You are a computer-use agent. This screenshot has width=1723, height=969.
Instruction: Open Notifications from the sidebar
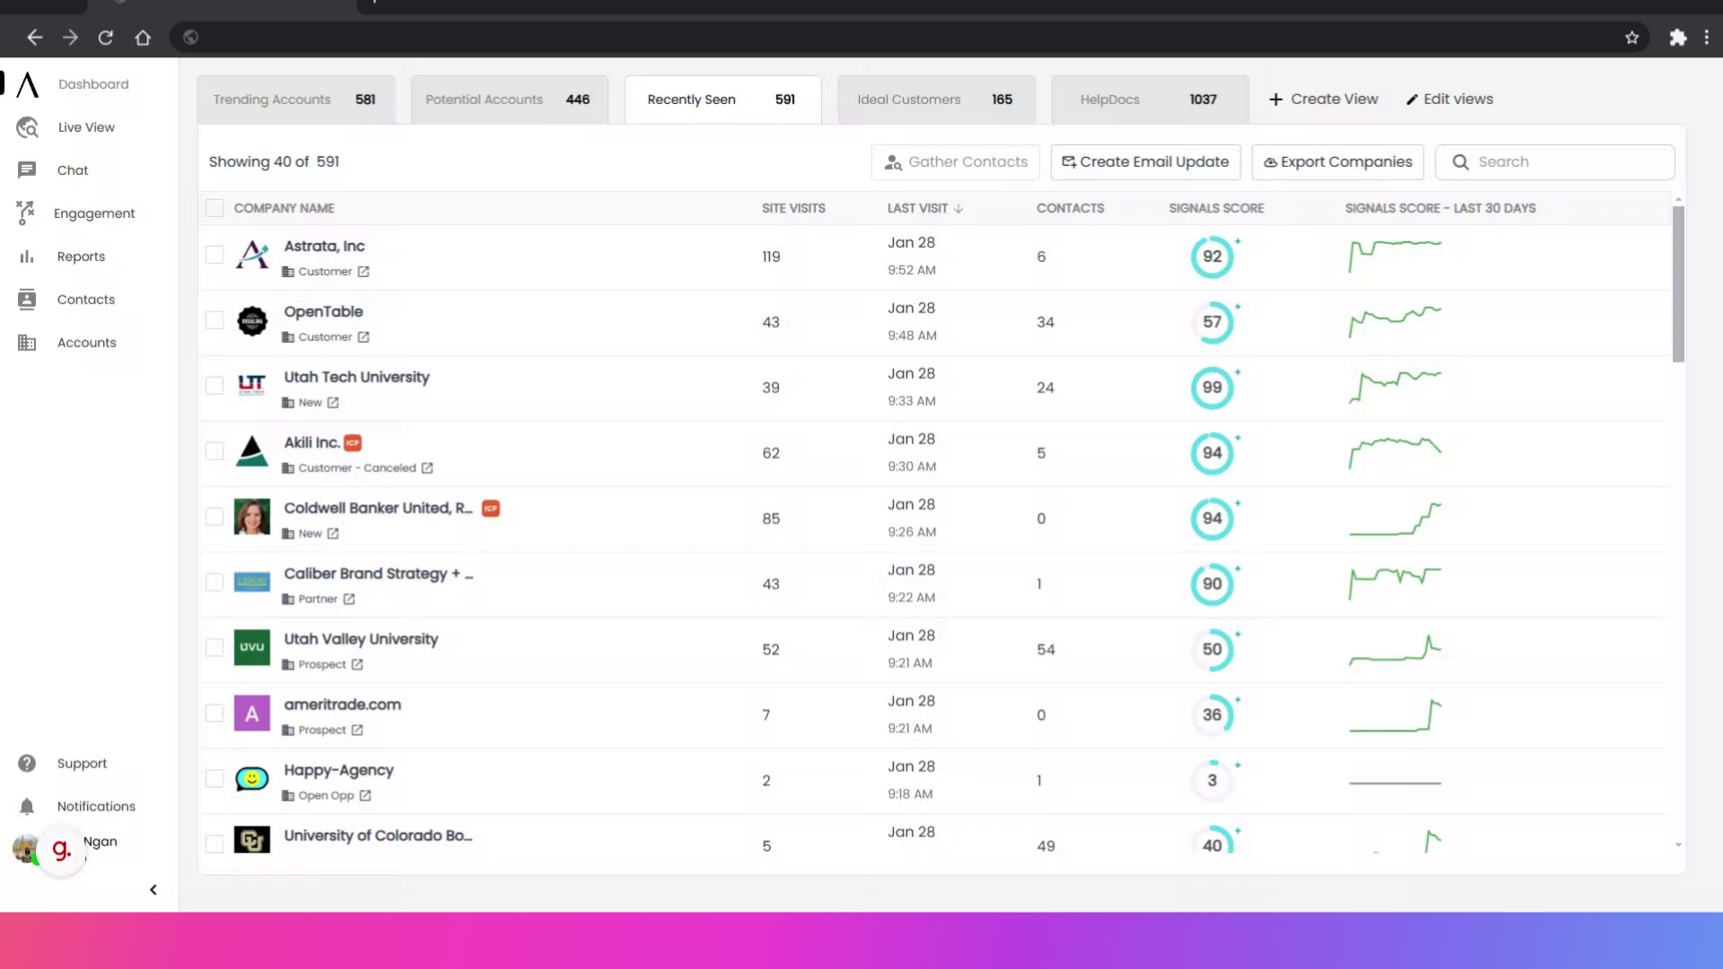(x=96, y=806)
